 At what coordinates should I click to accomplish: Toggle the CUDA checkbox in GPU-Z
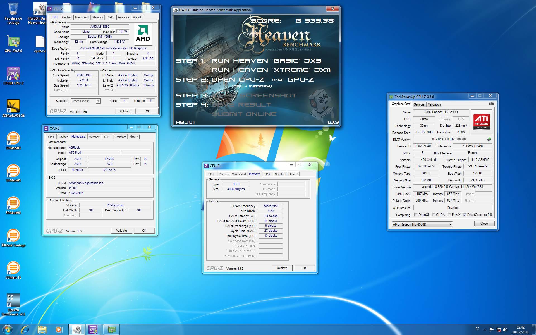click(x=434, y=215)
